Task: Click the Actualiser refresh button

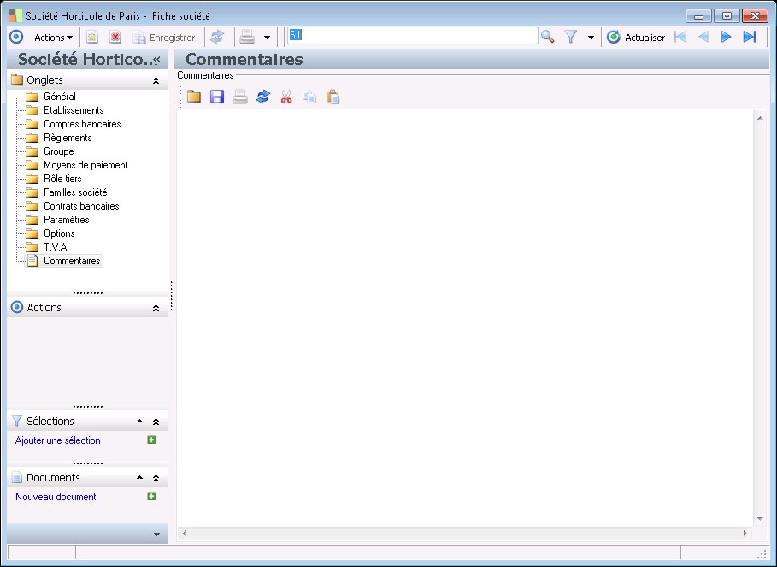Action: (636, 37)
